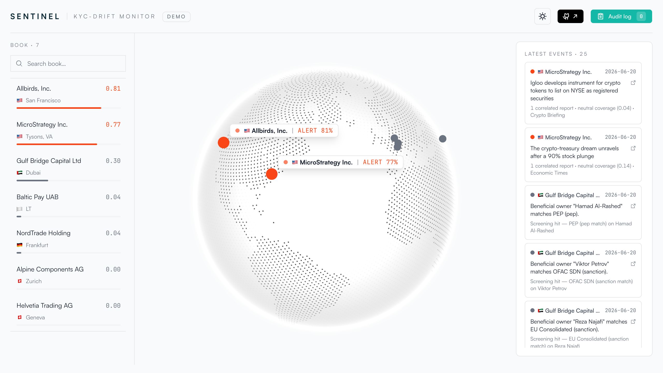
Task: Click the LATEST EVENTS · 25 heading
Action: [x=556, y=54]
